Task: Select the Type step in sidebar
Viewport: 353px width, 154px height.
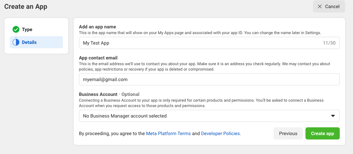Action: 27,29
